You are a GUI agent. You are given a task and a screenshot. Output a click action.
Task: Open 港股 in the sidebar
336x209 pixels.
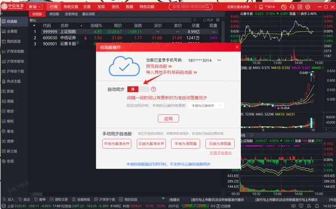8,101
